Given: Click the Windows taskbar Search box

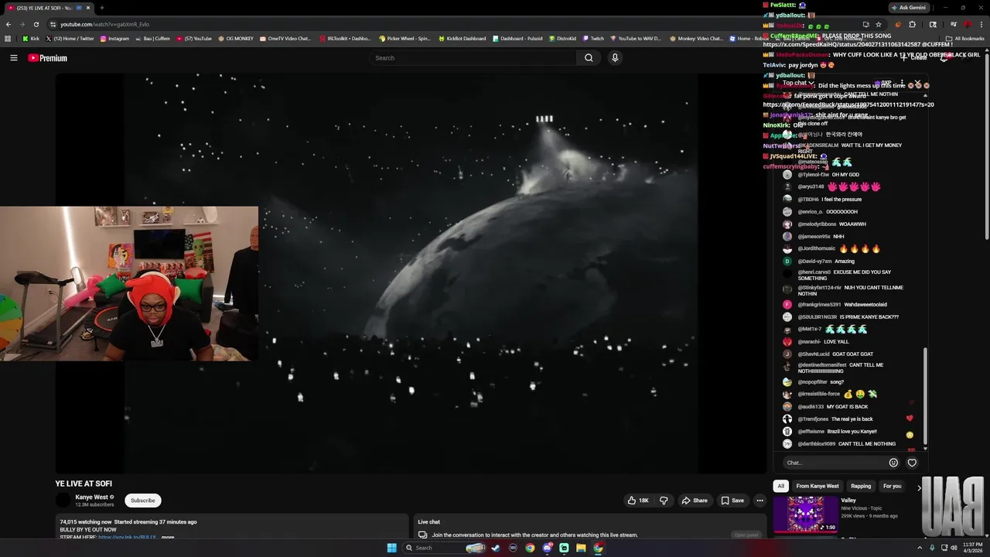Looking at the screenshot, I should 445,548.
